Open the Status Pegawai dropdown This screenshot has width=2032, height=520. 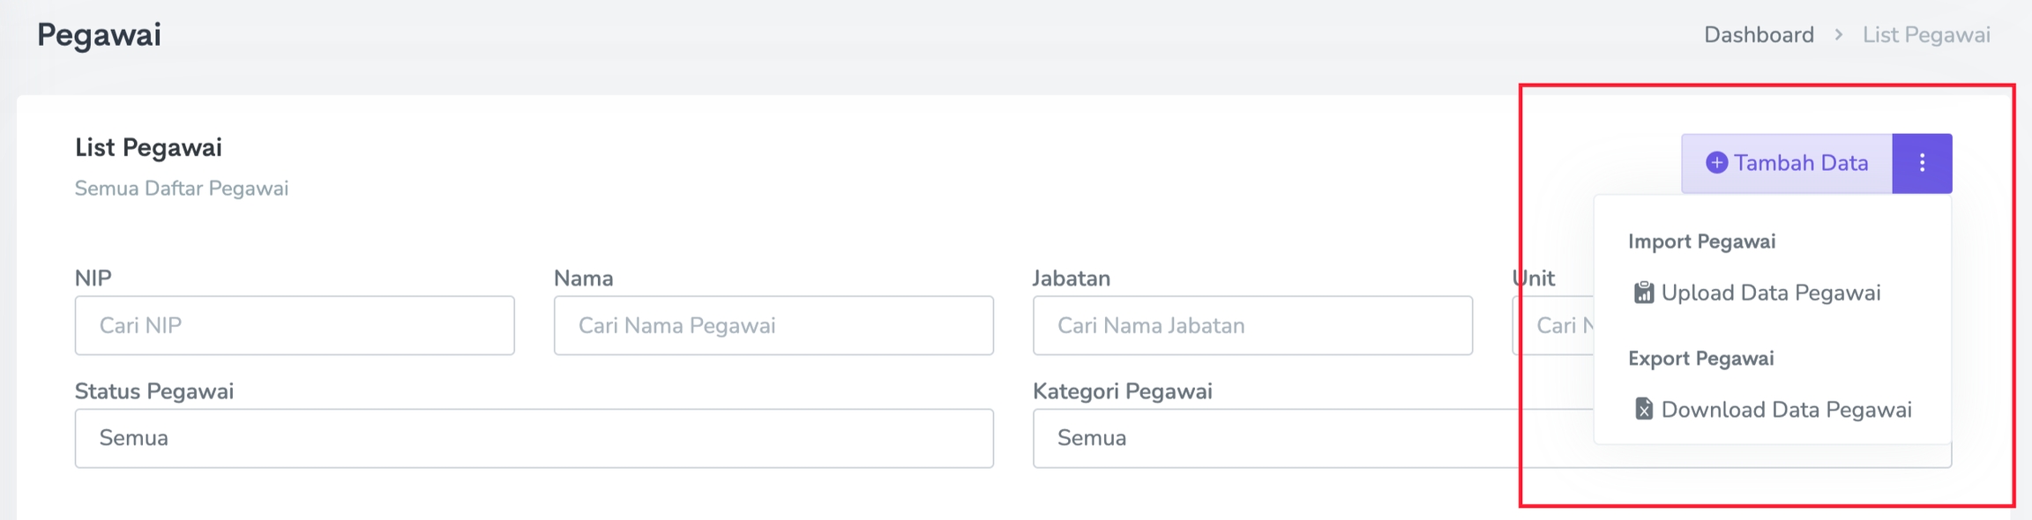click(x=534, y=438)
